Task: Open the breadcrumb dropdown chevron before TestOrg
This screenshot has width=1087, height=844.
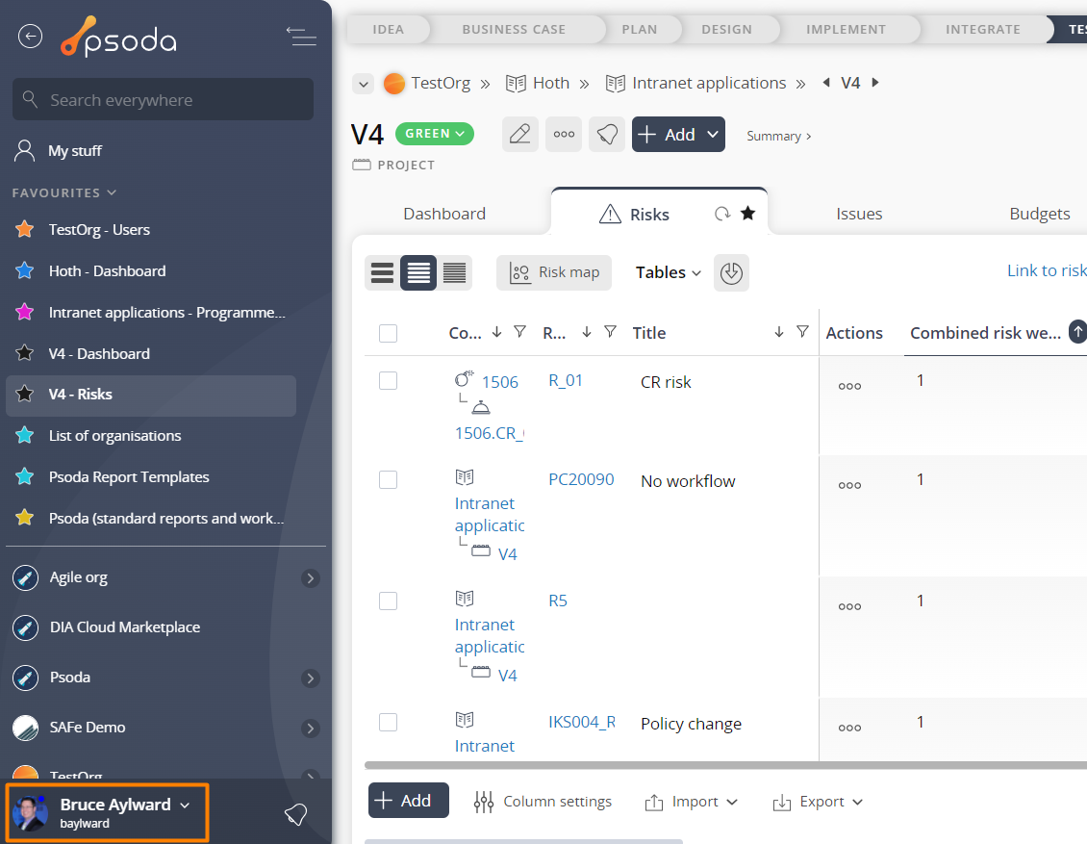Action: coord(364,84)
